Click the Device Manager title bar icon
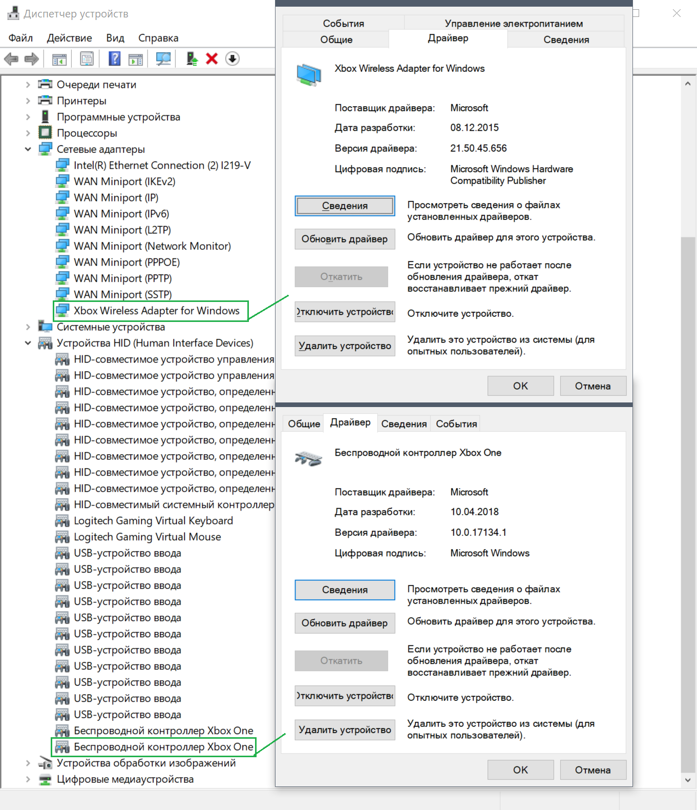Viewport: 697px width, 810px height. pos(13,13)
